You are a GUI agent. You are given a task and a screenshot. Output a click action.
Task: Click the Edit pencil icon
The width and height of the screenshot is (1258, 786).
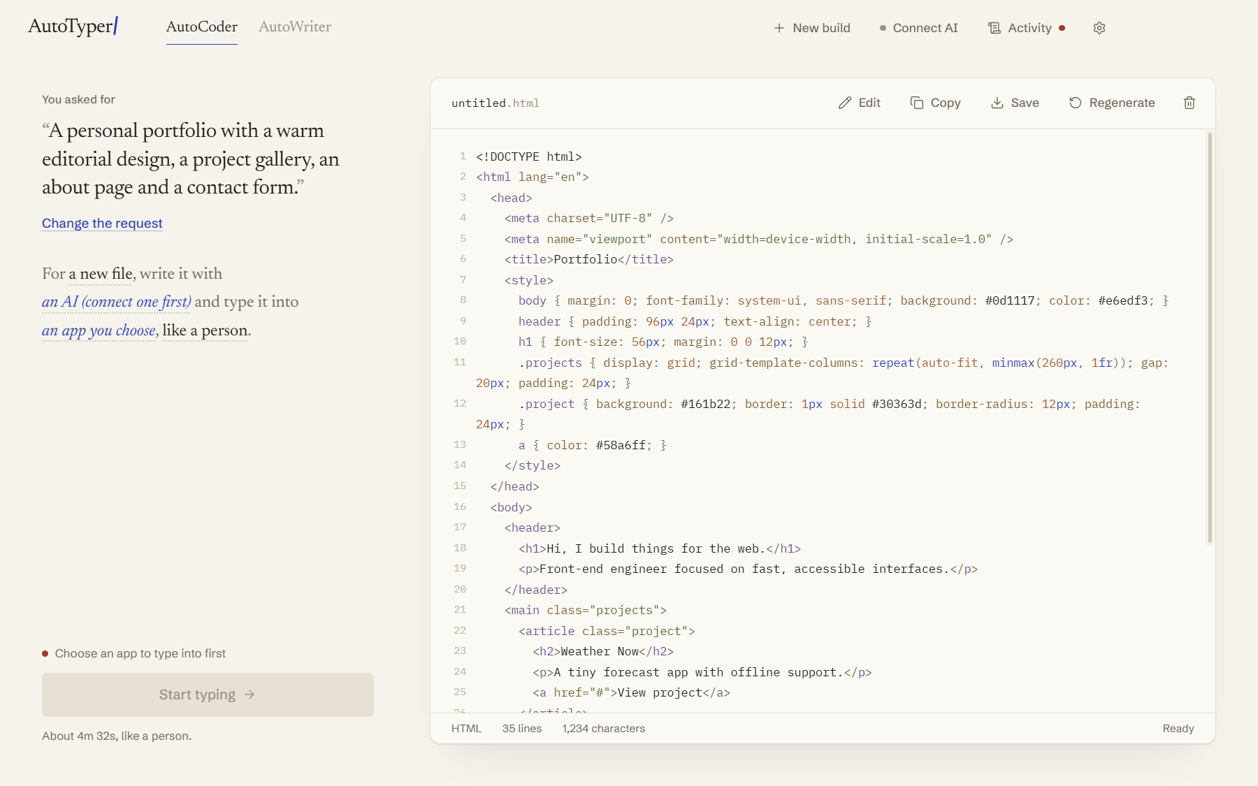845,103
